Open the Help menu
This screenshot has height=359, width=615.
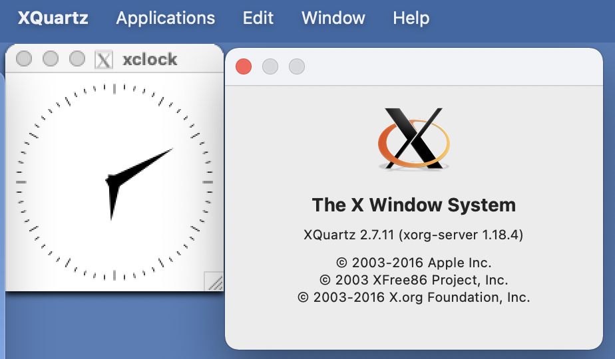point(411,18)
